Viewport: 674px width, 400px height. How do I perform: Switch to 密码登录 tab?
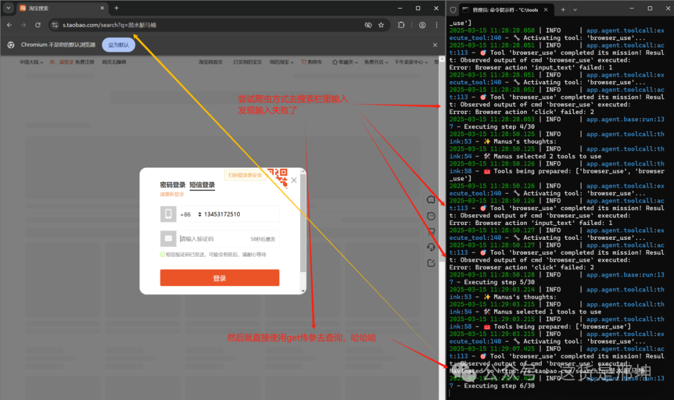tap(172, 185)
